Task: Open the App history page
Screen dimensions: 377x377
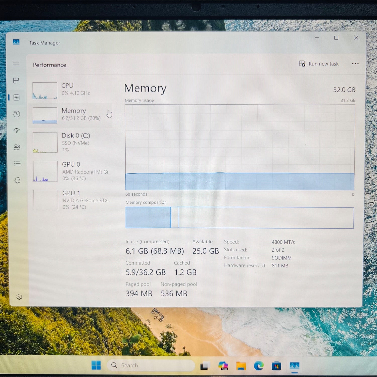Action: (x=17, y=114)
